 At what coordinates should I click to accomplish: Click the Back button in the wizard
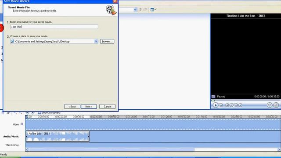click(x=72, y=107)
